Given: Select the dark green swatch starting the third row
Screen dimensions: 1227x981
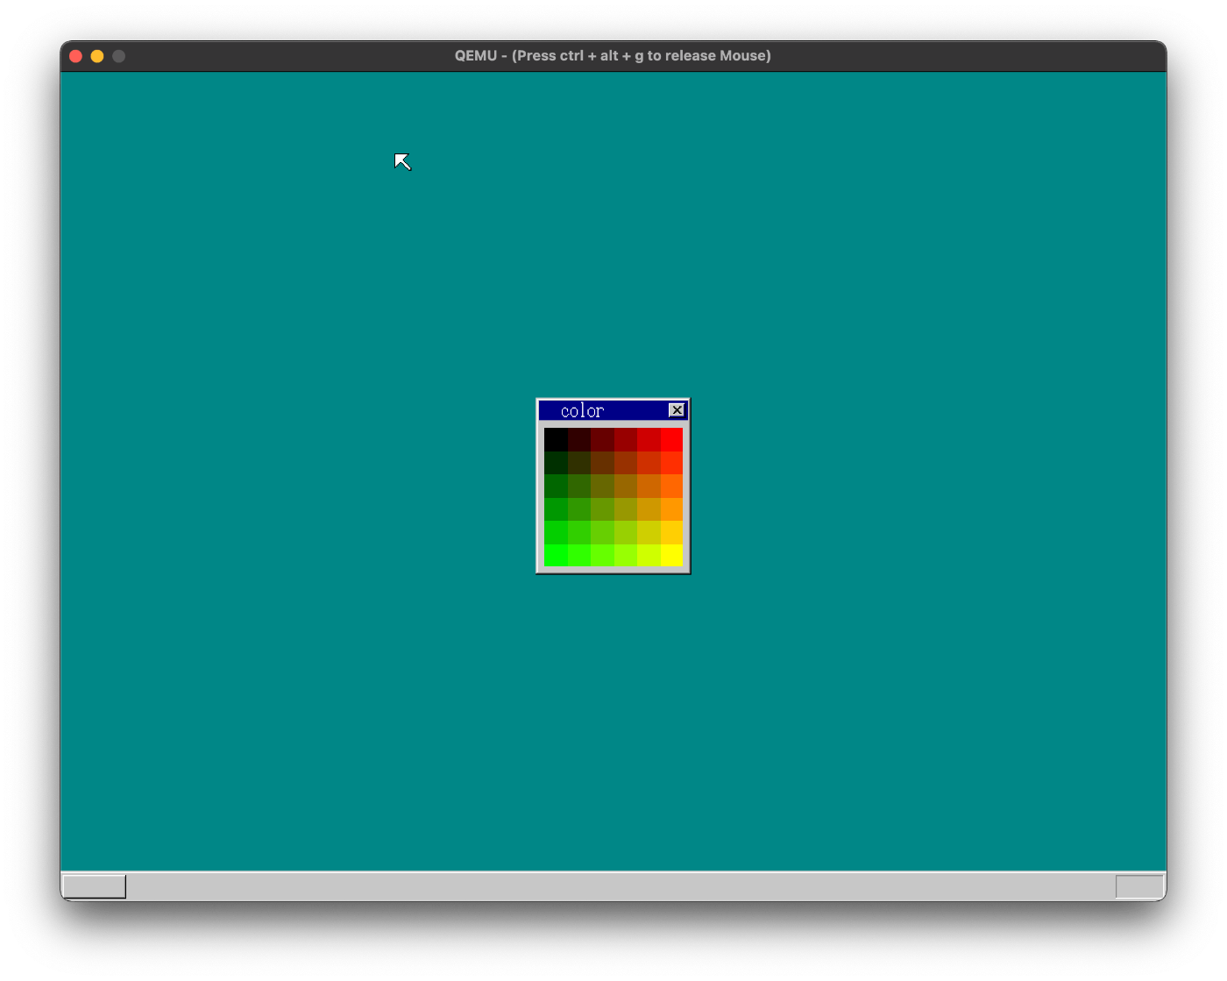Looking at the screenshot, I should (x=556, y=486).
